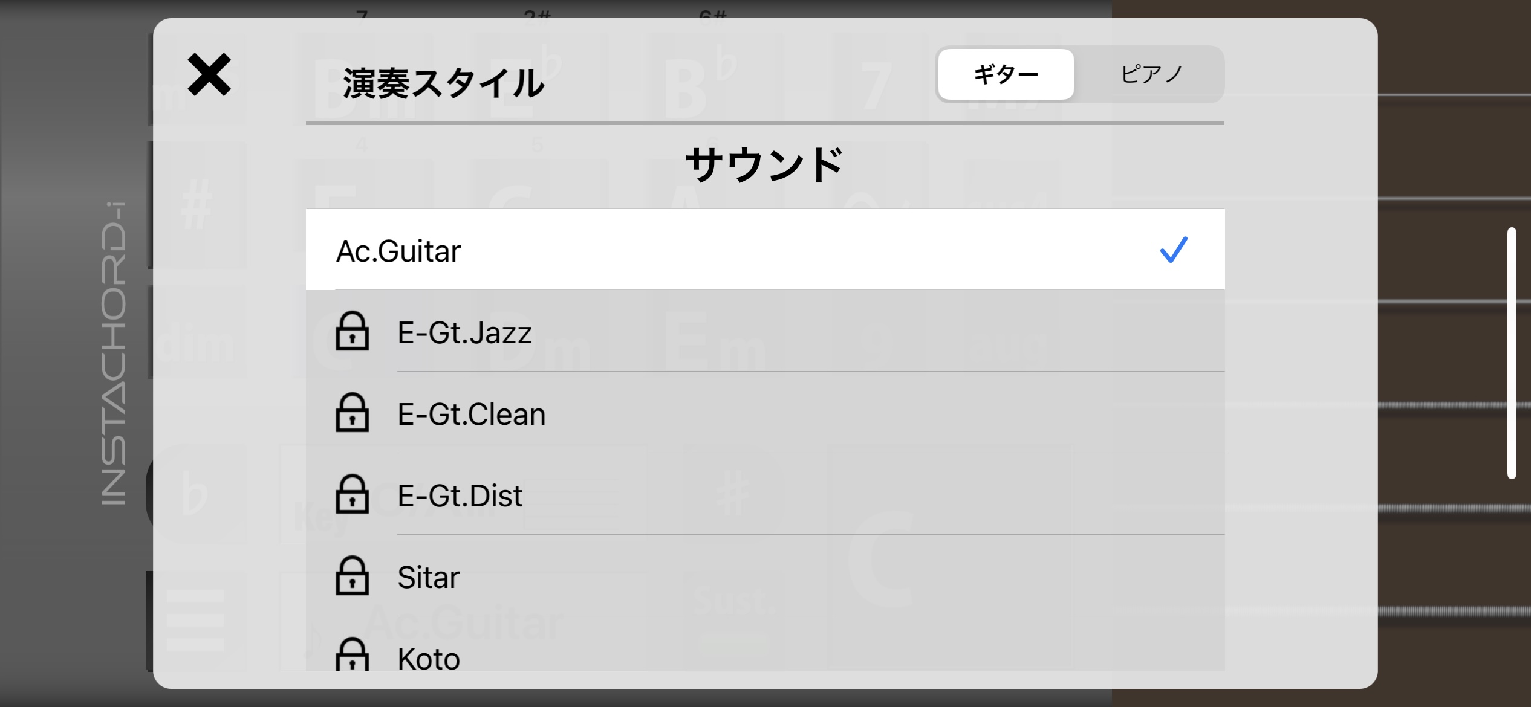Screen dimensions: 1531x707
Task: Select the Ac.Guitar sound
Action: [x=765, y=250]
